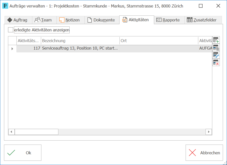Image resolution: width=227 pixels, height=165 pixels.
Task: Click the horizontal scrollbar thumb
Action: (x=36, y=132)
